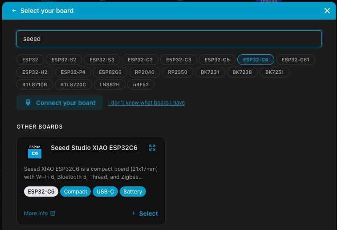Deselect the active ESP32-C6 filter chip
The image size is (337, 230).
click(256, 60)
